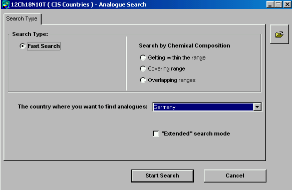This screenshot has height=190, width=292.
Task: Pick the Overlapping ranges radio option
Action: pyautogui.click(x=143, y=80)
